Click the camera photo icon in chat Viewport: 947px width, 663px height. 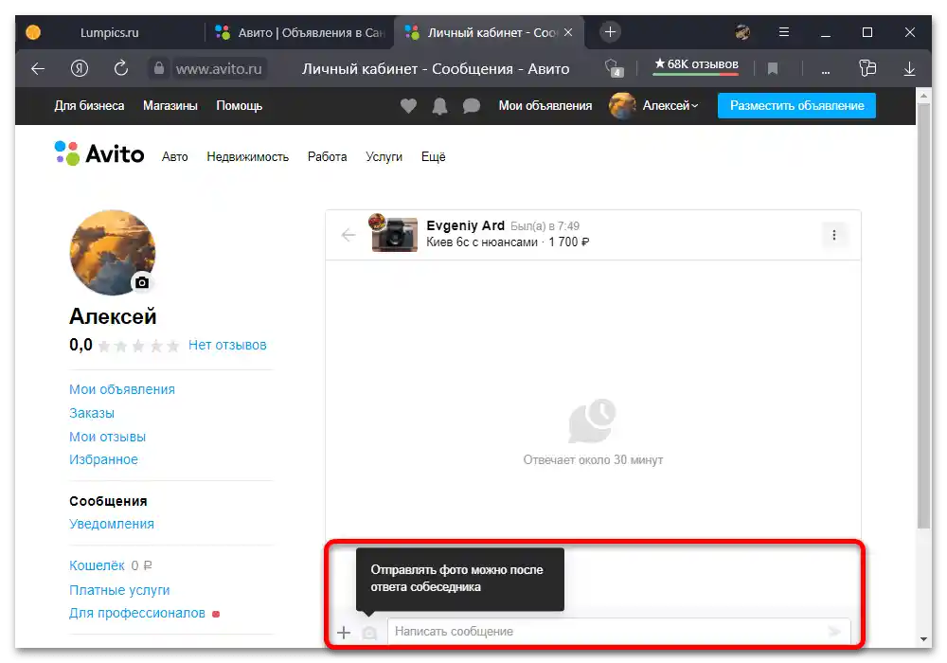coord(369,632)
